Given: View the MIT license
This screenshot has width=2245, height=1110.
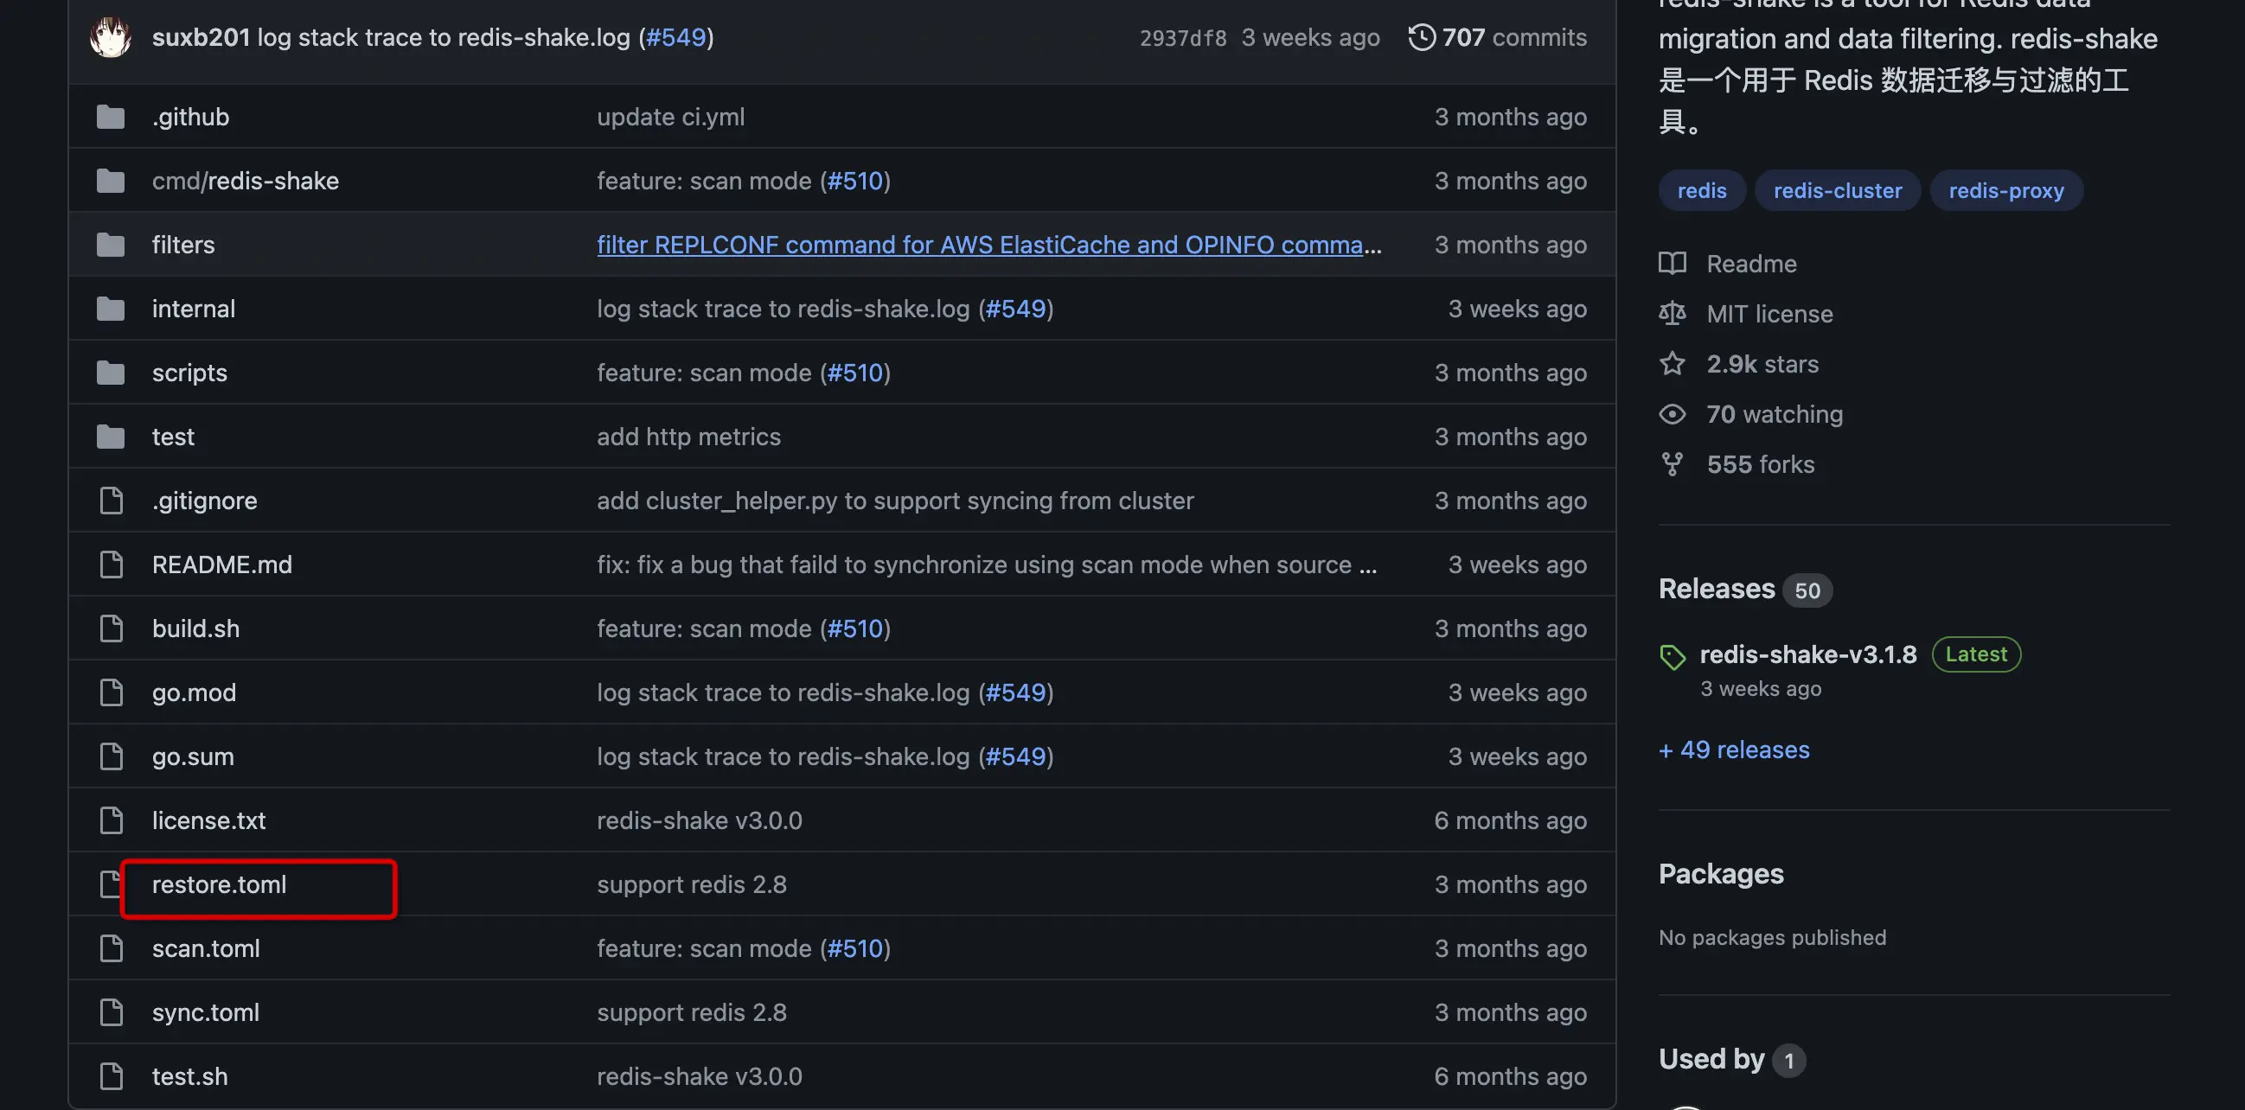Looking at the screenshot, I should (1769, 314).
